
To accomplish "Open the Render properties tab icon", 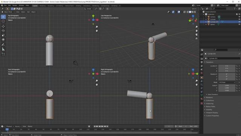I will 202,59.
